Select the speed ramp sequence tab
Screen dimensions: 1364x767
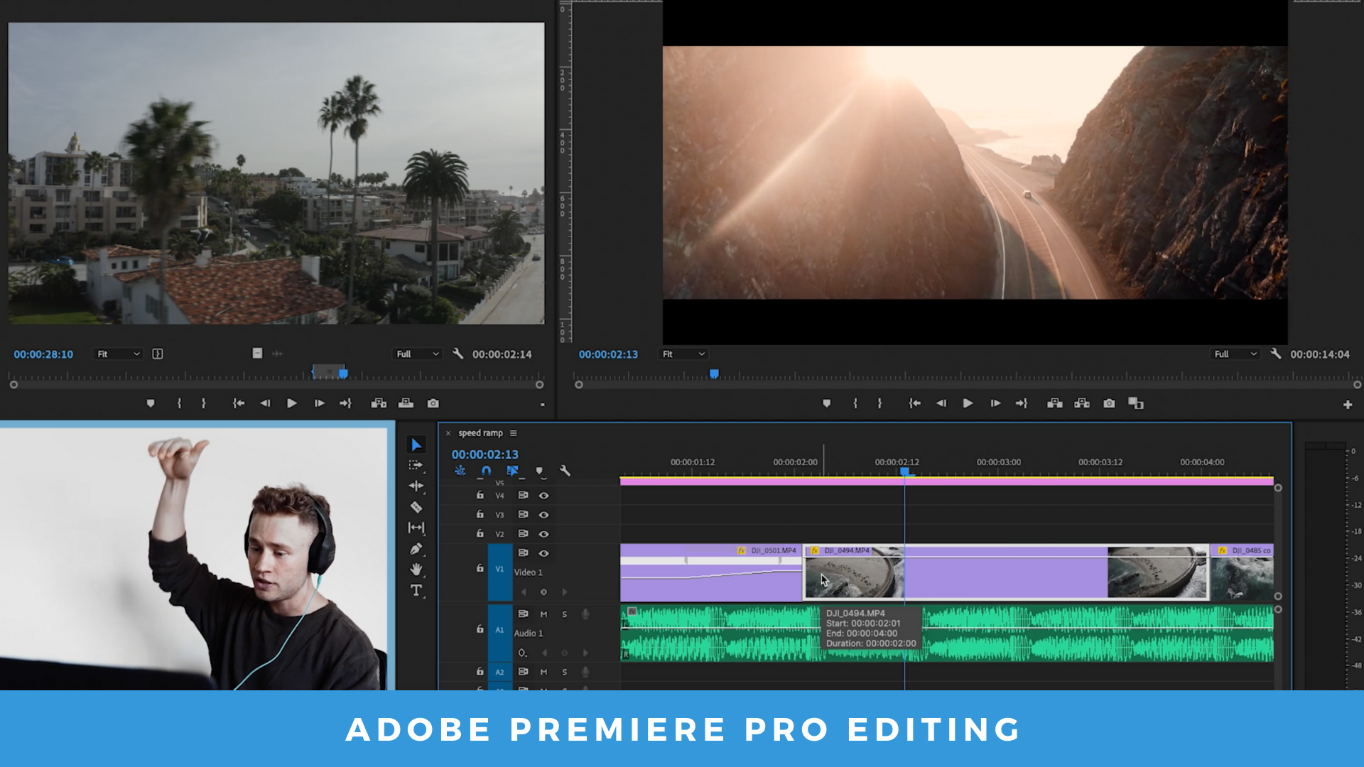point(480,433)
